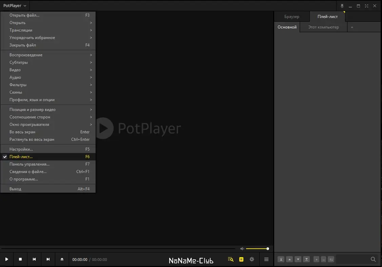The width and height of the screenshot is (382, 267).
Task: Click the playlist search input field
Action: click(353, 260)
